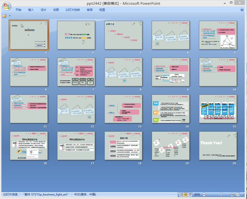Adjust the zoom slider handle

coord(221,194)
